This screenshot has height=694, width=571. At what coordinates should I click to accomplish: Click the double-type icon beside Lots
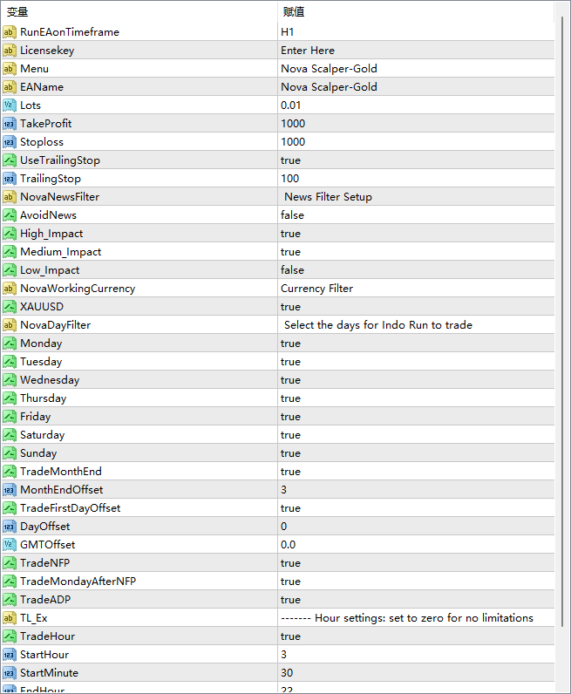click(10, 105)
